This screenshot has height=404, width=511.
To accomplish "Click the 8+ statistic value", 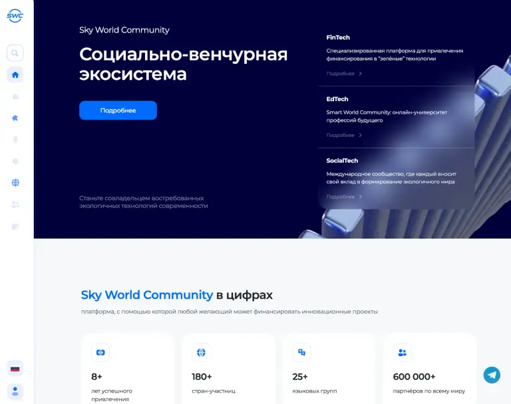I will (x=96, y=377).
